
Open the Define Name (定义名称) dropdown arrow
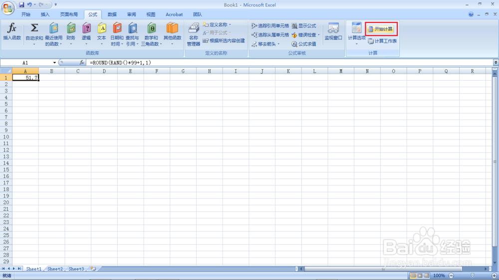(x=230, y=24)
